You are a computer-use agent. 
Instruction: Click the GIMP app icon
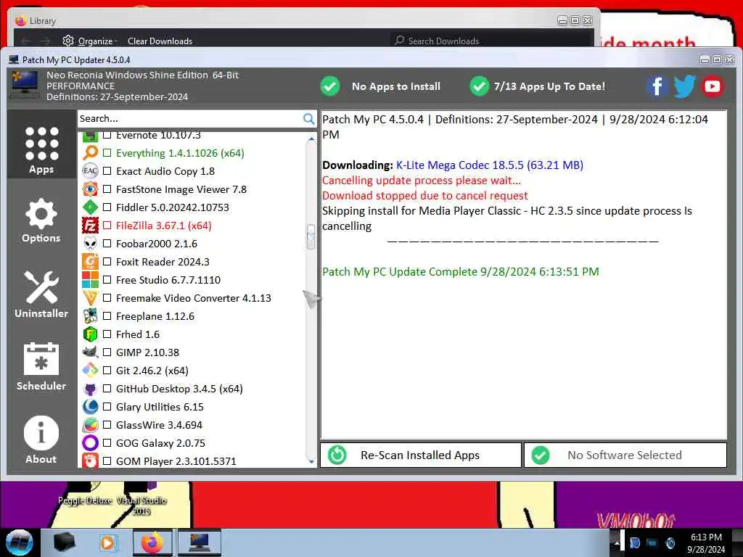pos(90,352)
